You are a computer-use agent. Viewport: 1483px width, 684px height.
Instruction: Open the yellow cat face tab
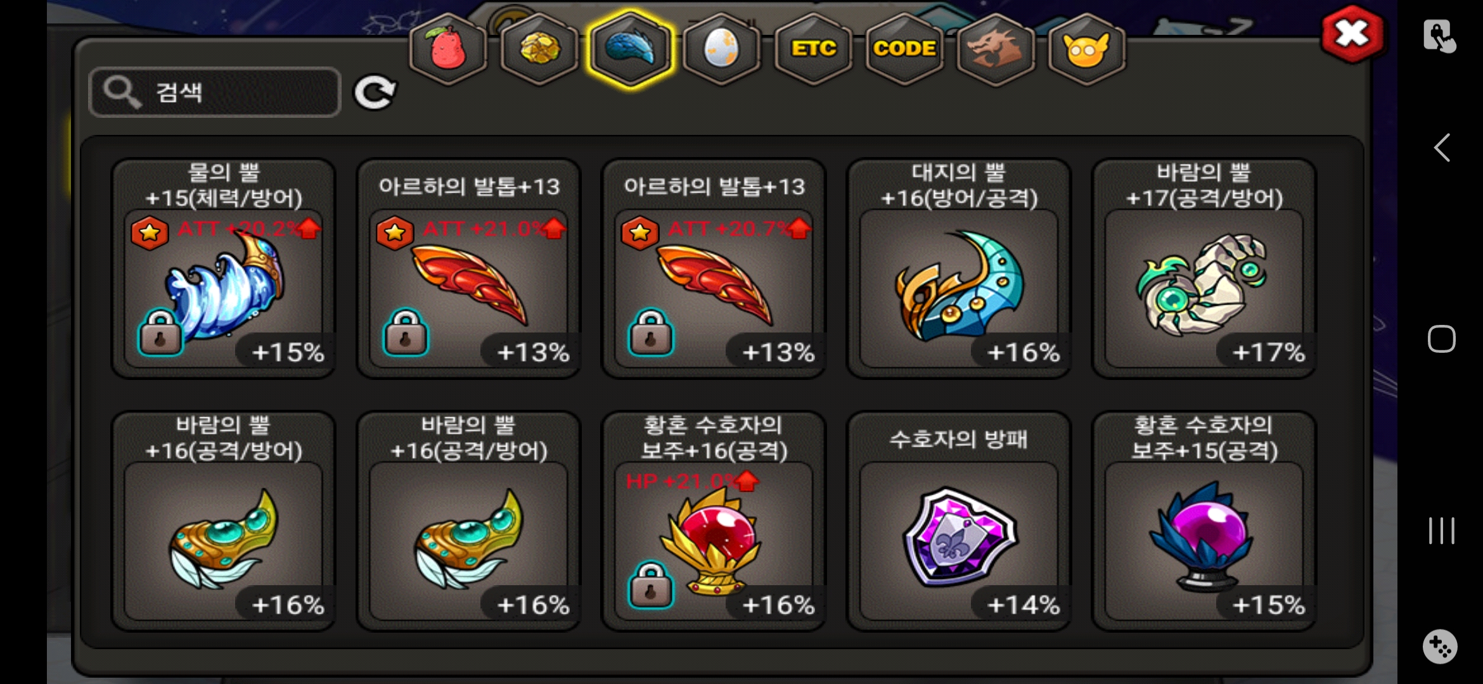click(x=1087, y=49)
